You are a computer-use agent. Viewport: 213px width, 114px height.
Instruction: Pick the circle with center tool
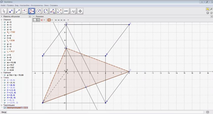coord(38,11)
